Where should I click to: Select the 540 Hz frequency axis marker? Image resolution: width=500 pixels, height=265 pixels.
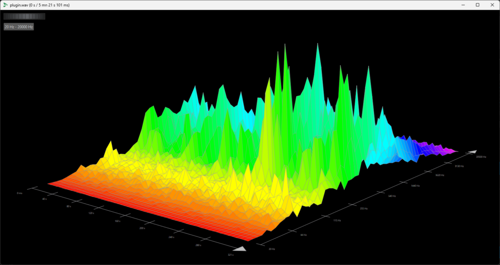(392, 196)
